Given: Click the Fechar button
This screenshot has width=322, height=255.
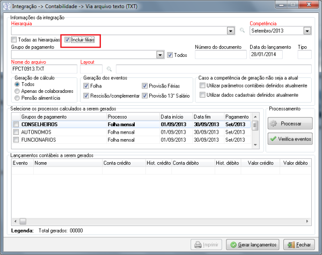Looking at the screenshot, I should coord(299,244).
